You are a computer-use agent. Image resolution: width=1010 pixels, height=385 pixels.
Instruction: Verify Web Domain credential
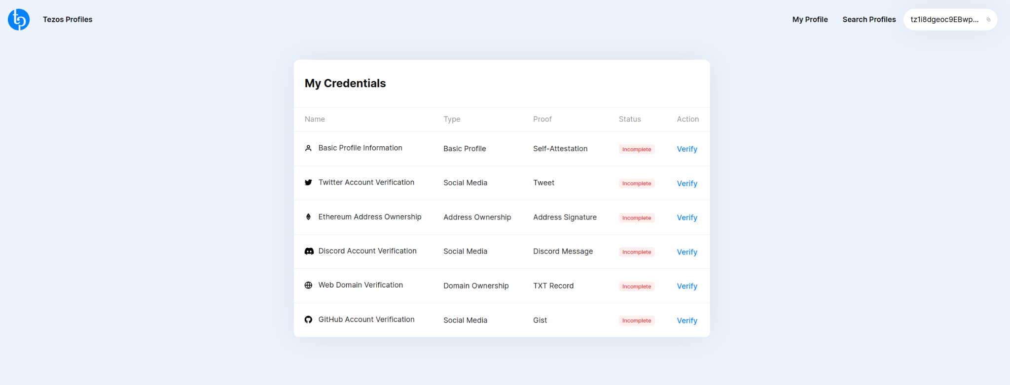[687, 286]
